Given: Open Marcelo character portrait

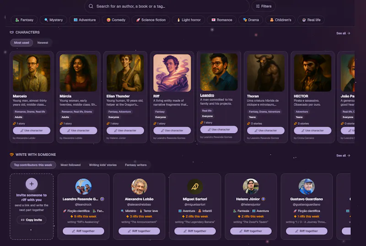Looking at the screenshot, I should [x=32, y=73].
